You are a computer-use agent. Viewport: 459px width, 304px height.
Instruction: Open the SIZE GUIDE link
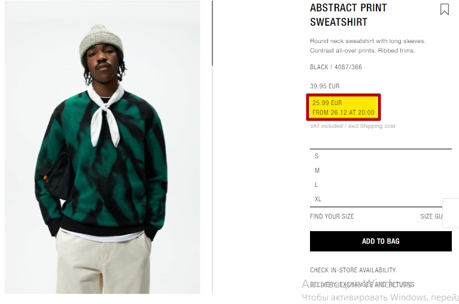point(431,216)
